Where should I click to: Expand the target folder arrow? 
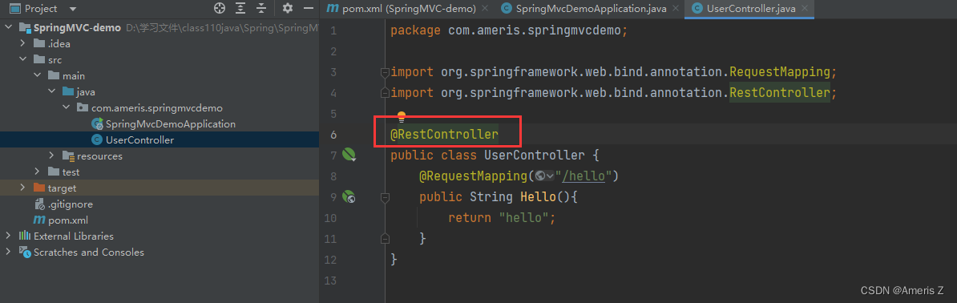pos(23,188)
